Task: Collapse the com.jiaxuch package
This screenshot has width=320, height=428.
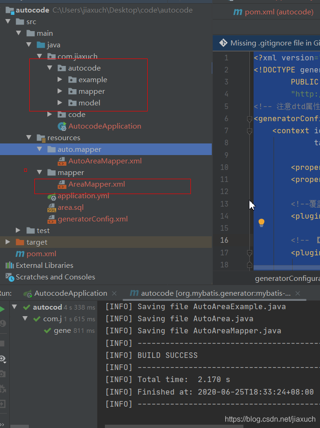Action: tap(39, 56)
